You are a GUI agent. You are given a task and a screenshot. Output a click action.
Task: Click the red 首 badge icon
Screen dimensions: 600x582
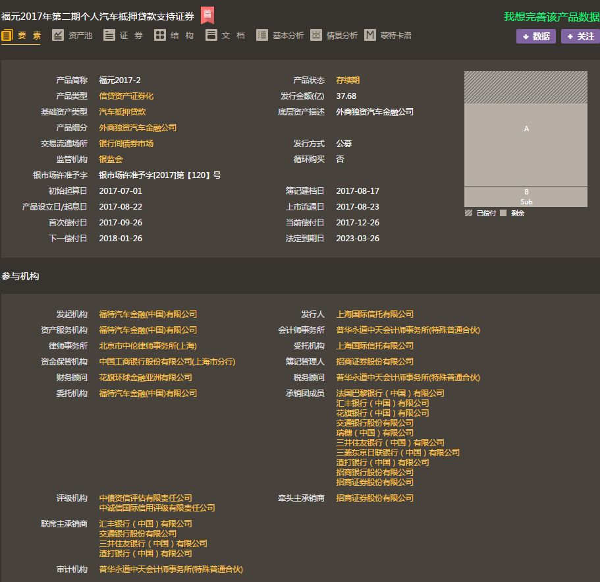(x=207, y=15)
